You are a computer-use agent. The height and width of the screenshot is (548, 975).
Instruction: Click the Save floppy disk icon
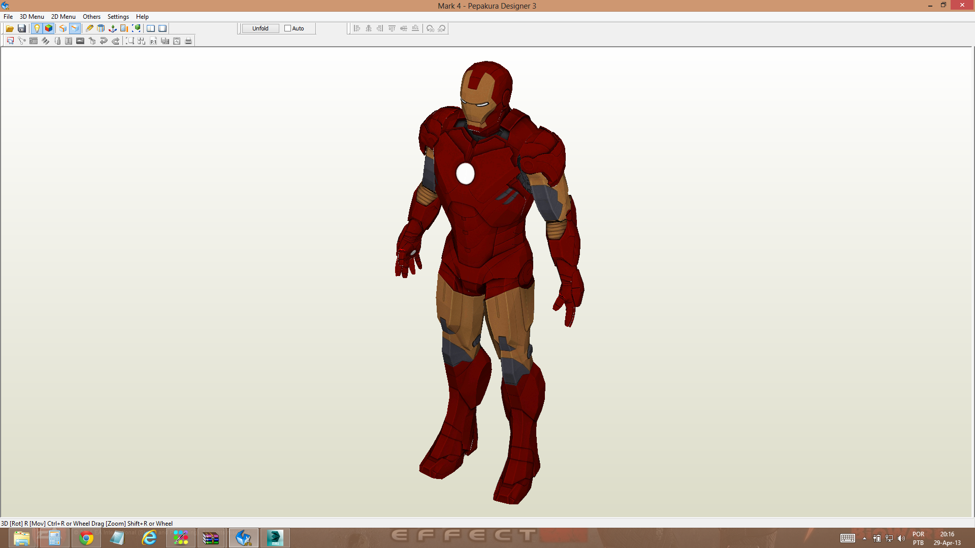click(x=22, y=28)
